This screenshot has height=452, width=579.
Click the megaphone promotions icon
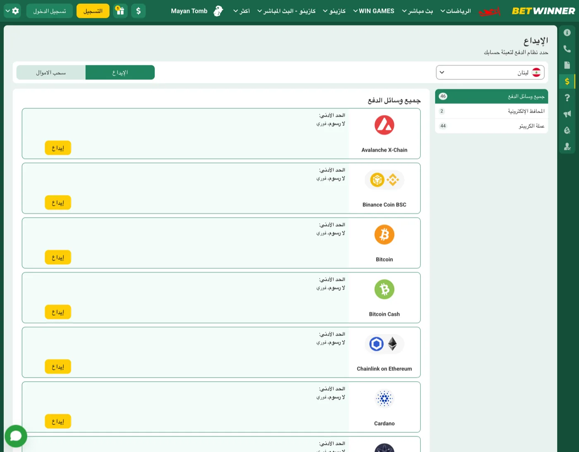pos(567,114)
